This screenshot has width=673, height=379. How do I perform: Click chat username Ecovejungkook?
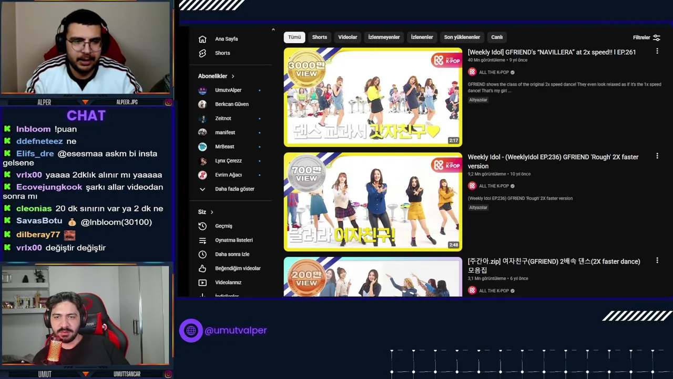49,187
